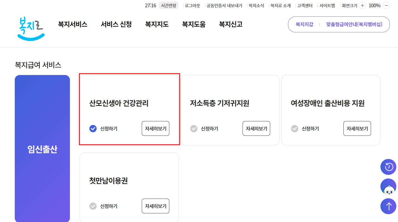The image size is (398, 222).
Task: Decrease screen size with the − icon
Action: coord(386,5)
